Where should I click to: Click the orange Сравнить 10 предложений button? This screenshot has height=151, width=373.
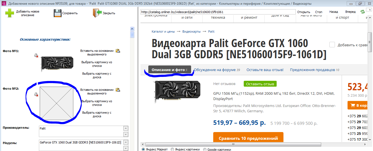click(248, 137)
